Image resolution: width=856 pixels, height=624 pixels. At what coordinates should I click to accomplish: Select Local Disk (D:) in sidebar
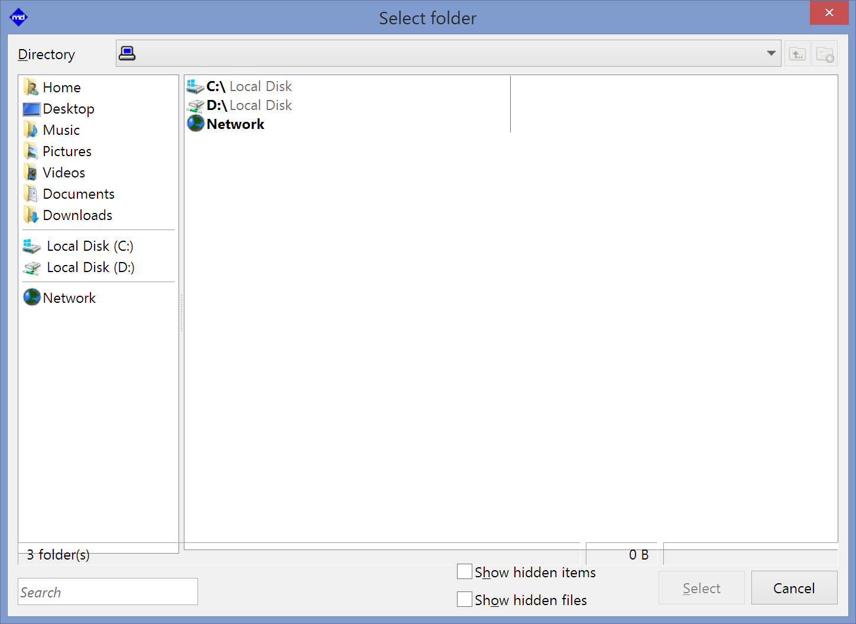90,267
